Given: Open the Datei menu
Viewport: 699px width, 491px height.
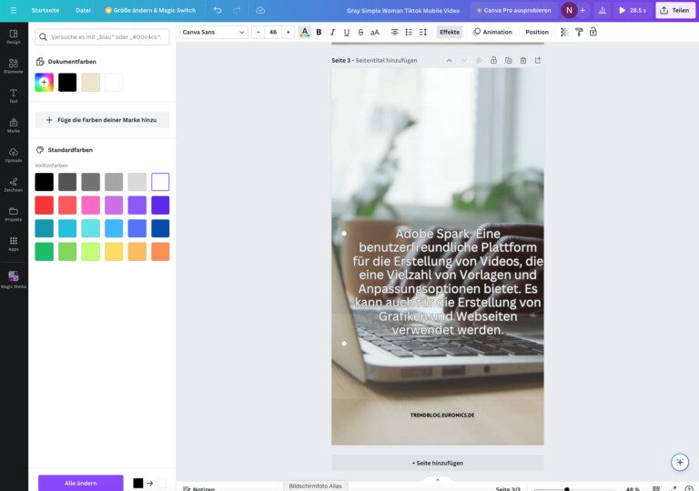Looking at the screenshot, I should 83,10.
